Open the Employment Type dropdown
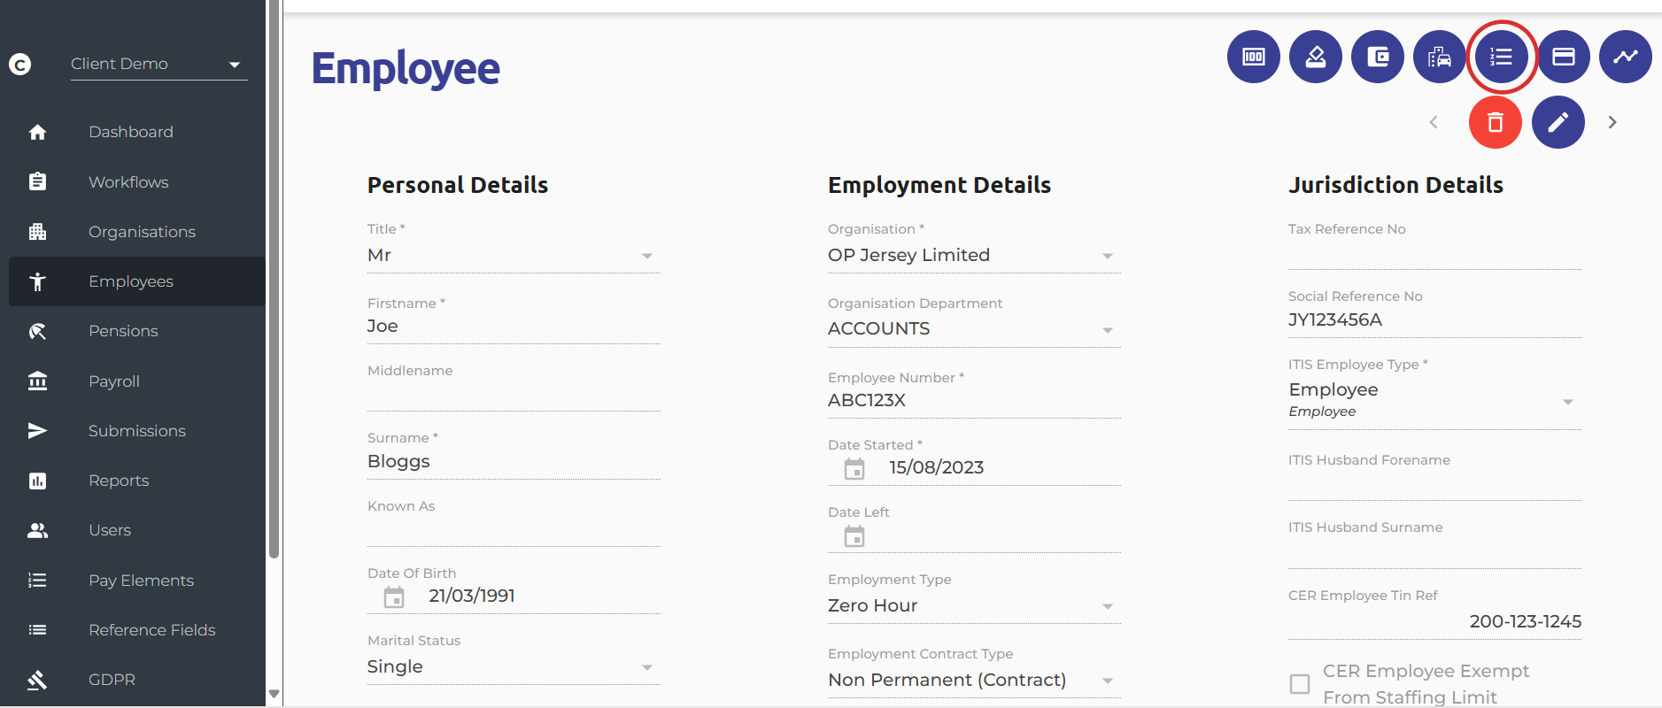 [x=974, y=606]
